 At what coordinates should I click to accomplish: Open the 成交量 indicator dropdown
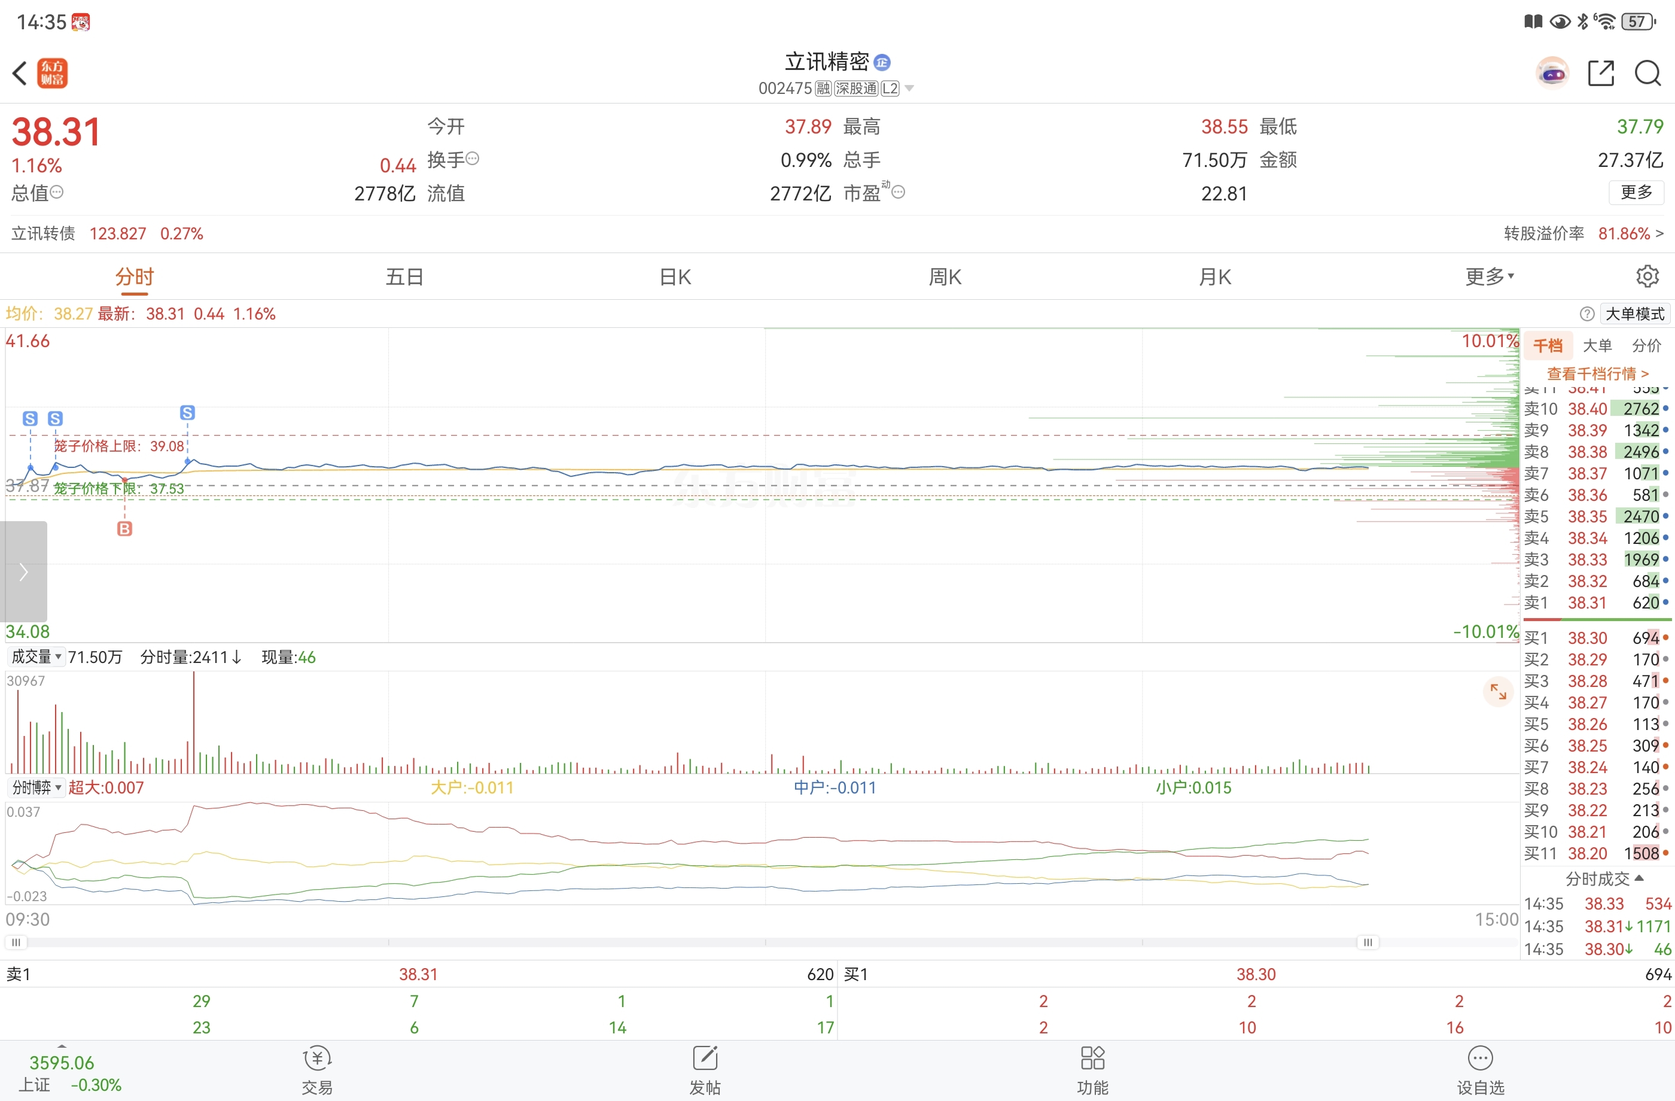[36, 657]
